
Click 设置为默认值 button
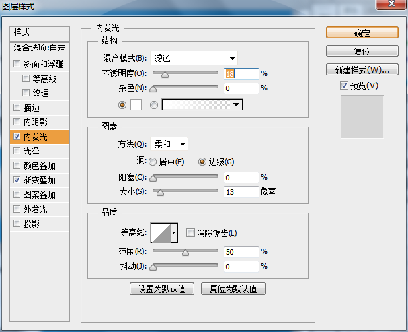162,289
